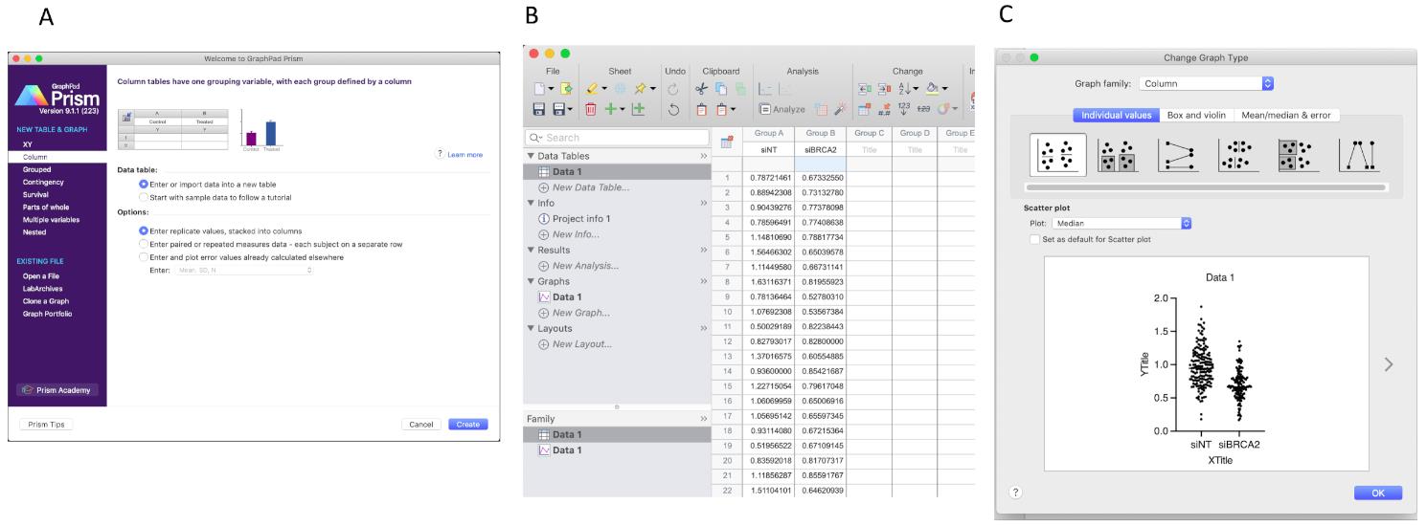Click the scissors cut icon in Clipboard group

[701, 88]
